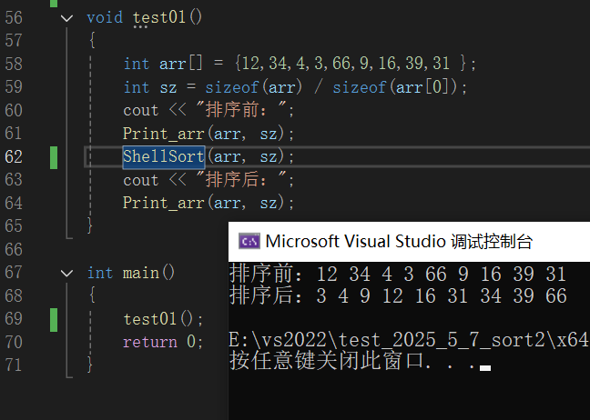The width and height of the screenshot is (590, 420).
Task: Click the console window's app icon
Action: [249, 241]
